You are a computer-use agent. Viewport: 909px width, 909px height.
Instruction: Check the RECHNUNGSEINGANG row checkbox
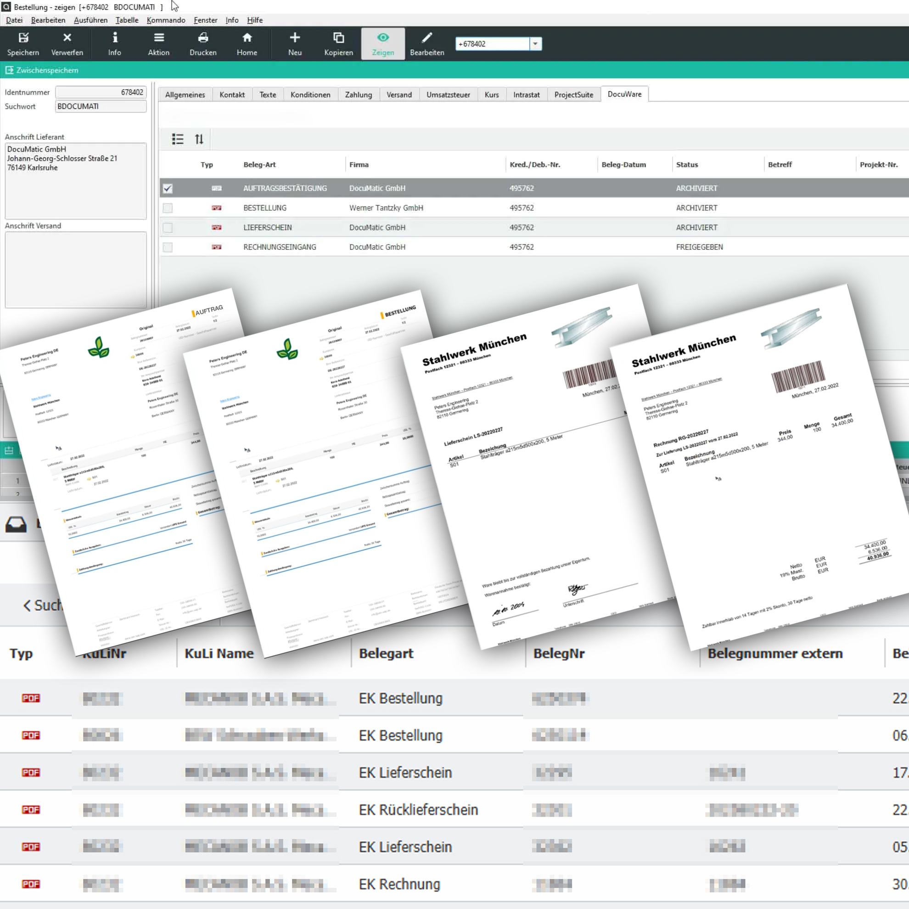coord(168,247)
